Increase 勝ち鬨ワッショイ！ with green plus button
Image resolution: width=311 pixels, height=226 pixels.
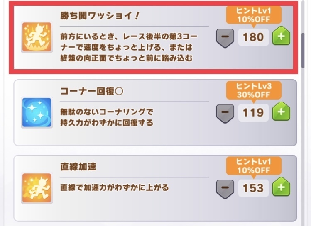(281, 36)
